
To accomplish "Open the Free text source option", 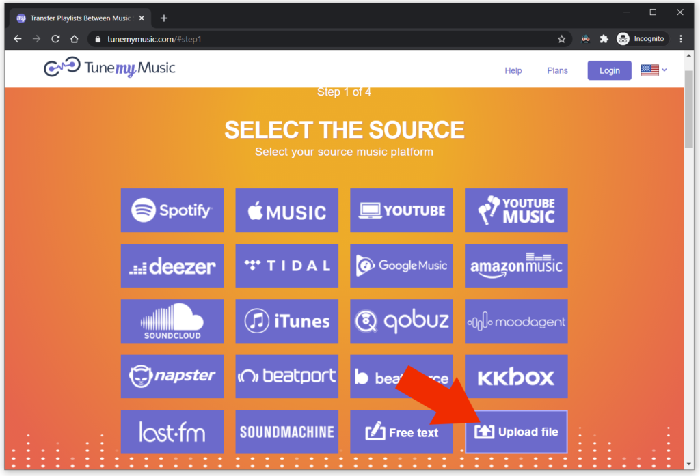I will coord(401,432).
